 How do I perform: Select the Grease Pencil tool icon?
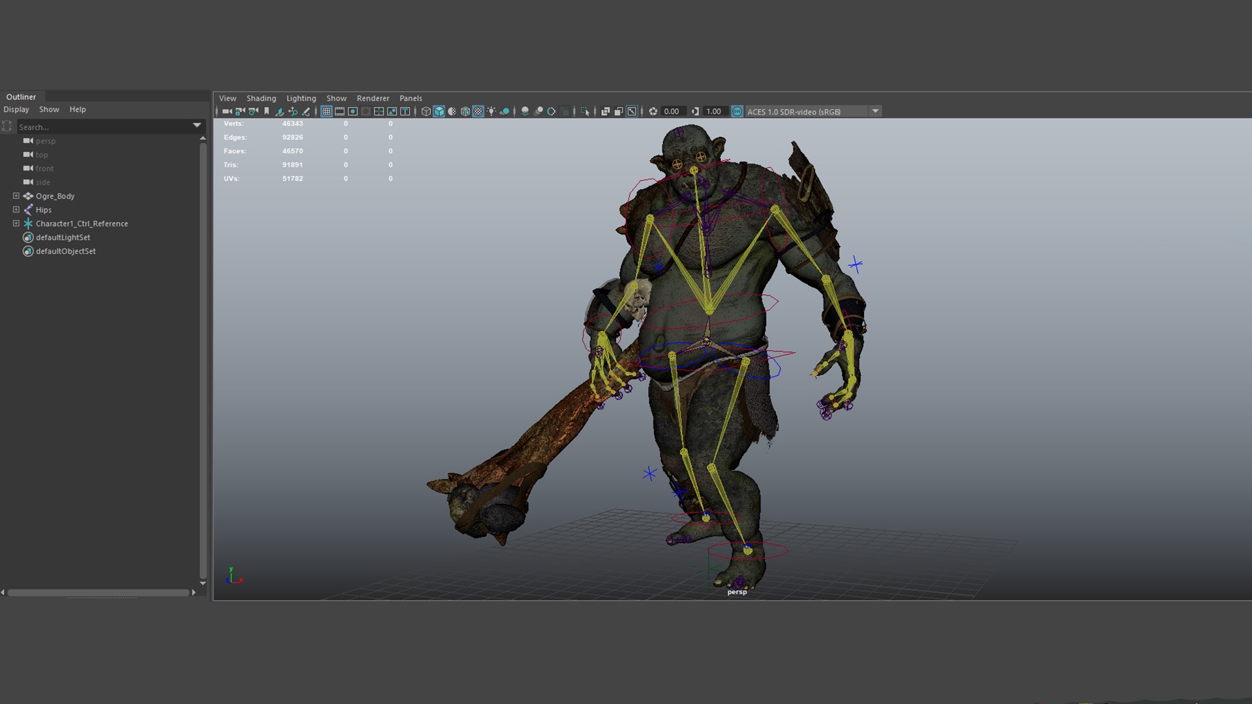coord(306,111)
